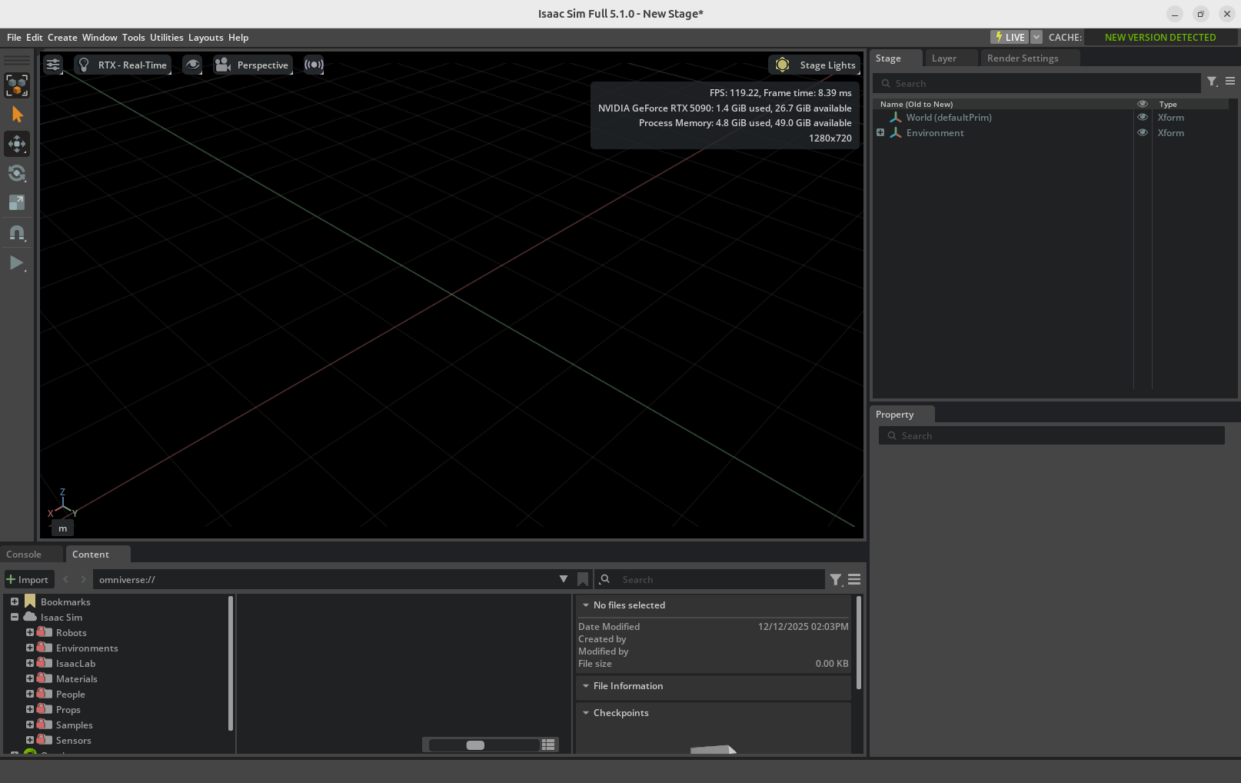Screen dimensions: 1241x783
Task: Toggle the LIVE sync mode
Action: coord(1011,37)
